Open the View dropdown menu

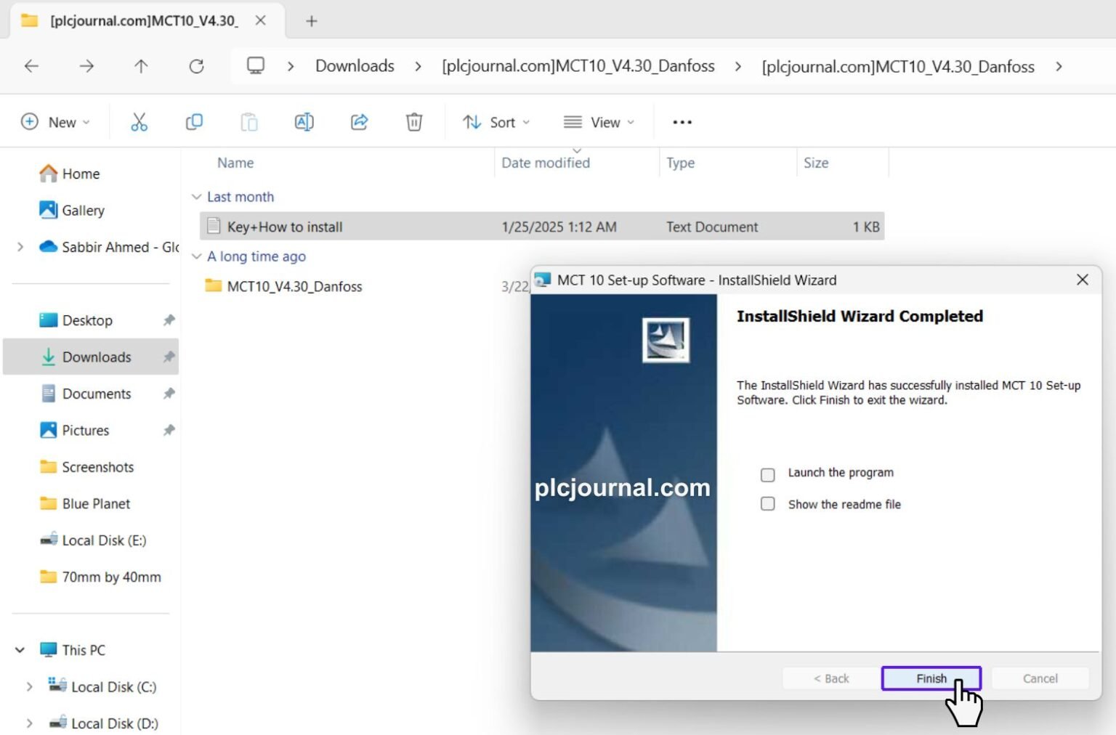(x=599, y=122)
